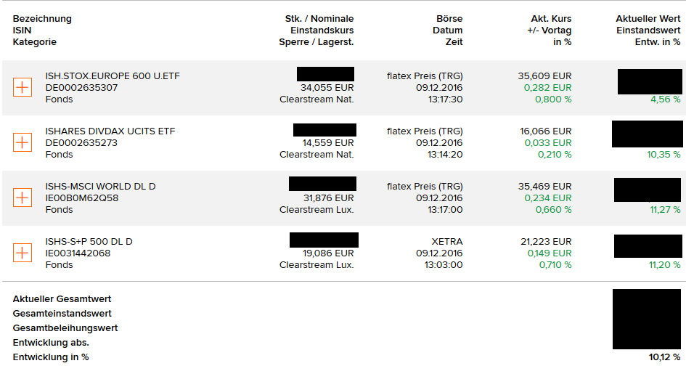Click the Akt. Kurs column header
This screenshot has height=366, width=686.
[x=551, y=19]
